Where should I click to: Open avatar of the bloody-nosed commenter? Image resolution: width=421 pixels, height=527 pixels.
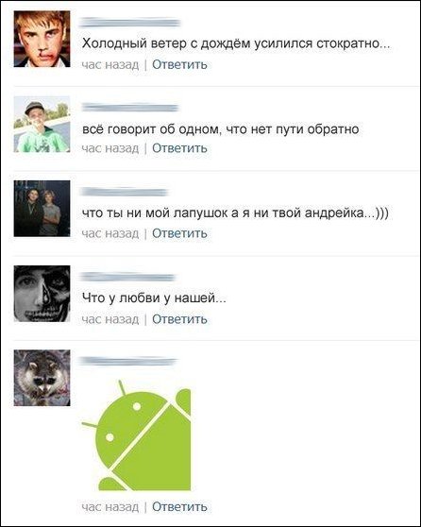point(42,39)
